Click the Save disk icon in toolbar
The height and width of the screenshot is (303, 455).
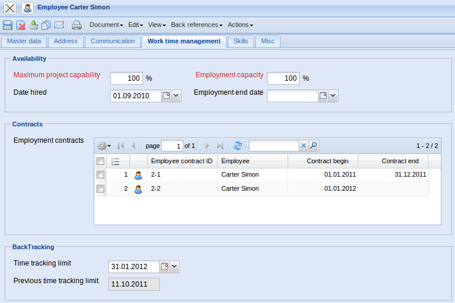pos(8,25)
